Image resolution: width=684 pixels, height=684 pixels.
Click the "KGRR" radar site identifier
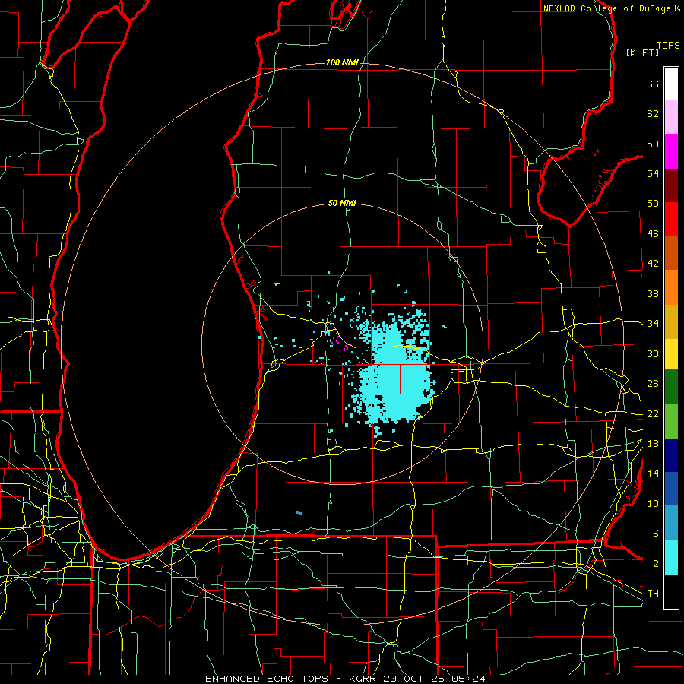[x=364, y=679]
